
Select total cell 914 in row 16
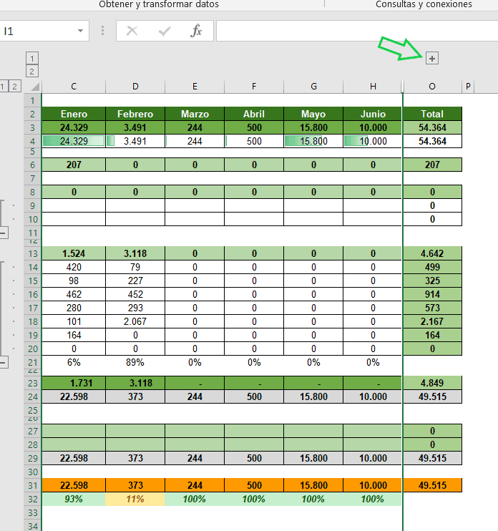432,294
